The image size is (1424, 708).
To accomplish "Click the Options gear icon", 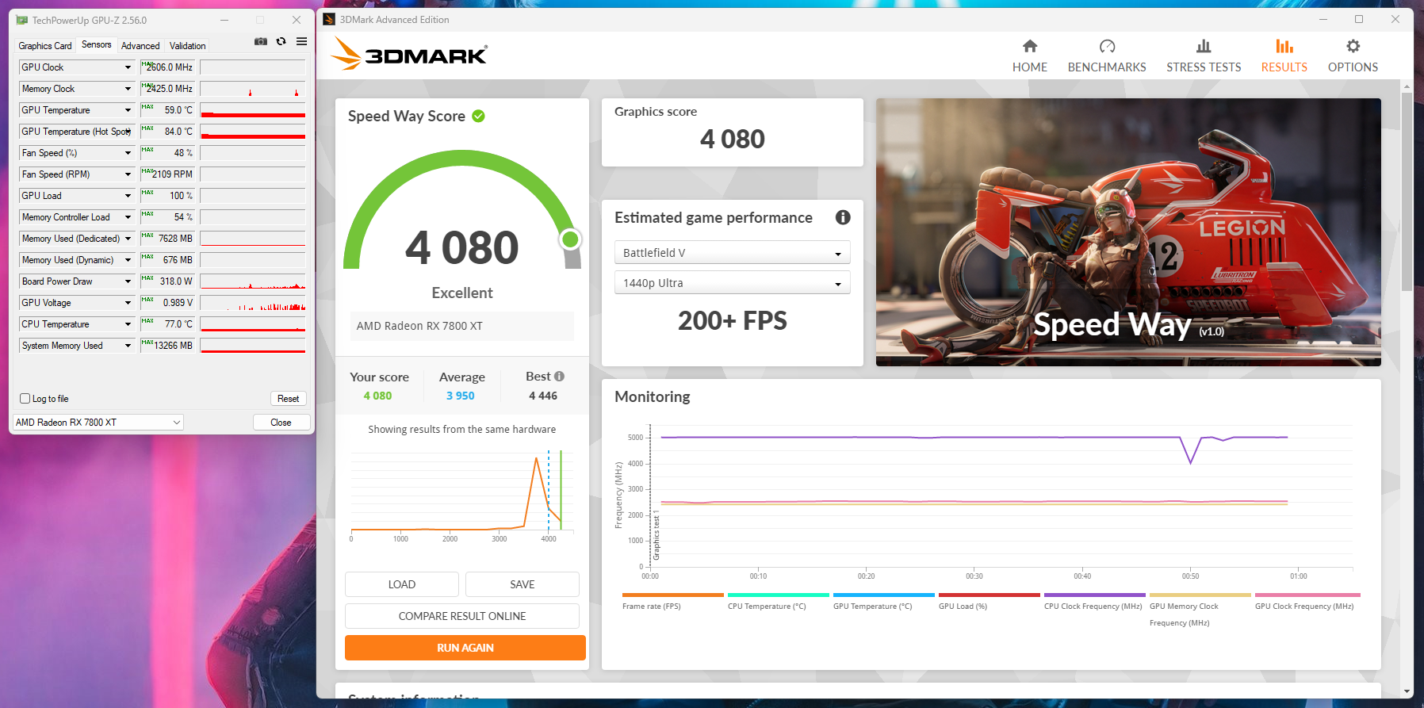I will [1353, 46].
